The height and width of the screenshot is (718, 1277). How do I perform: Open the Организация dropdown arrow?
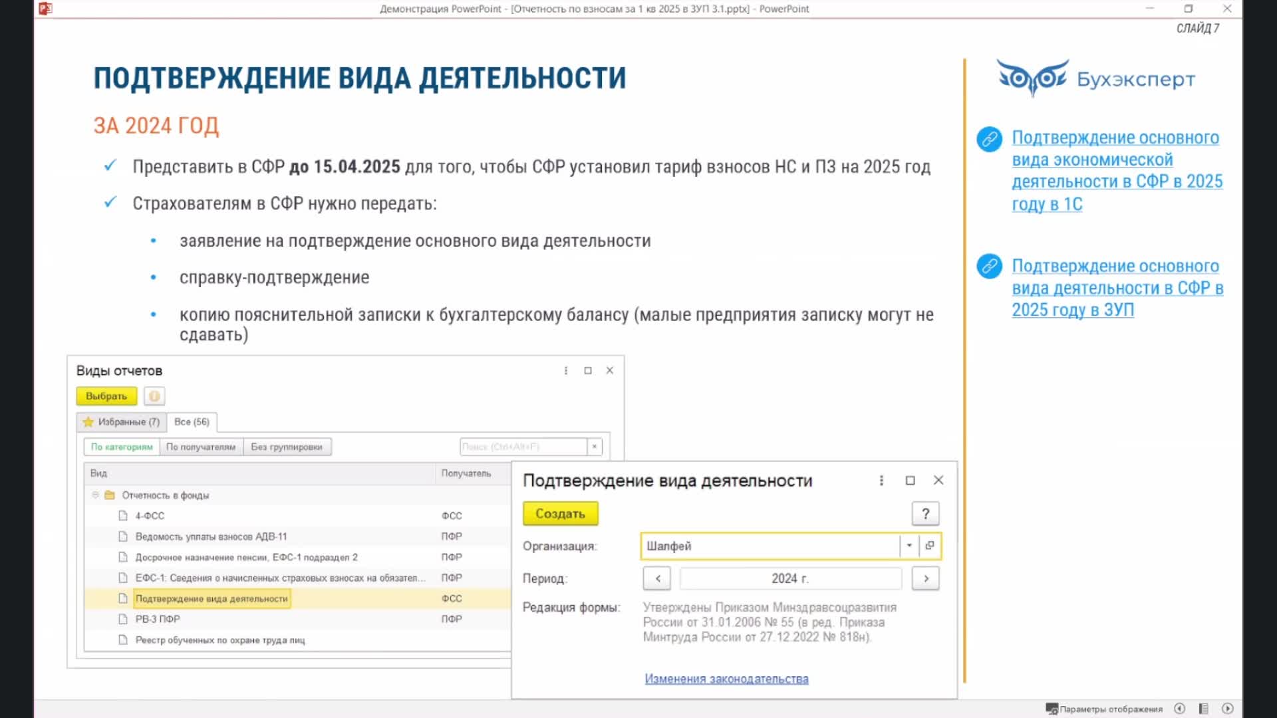[x=909, y=545]
